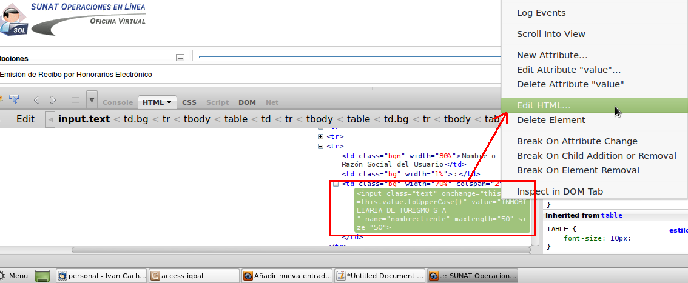Collapse the expanded <tr> node in HTML tree
This screenshot has width=688, height=283.
320,146
